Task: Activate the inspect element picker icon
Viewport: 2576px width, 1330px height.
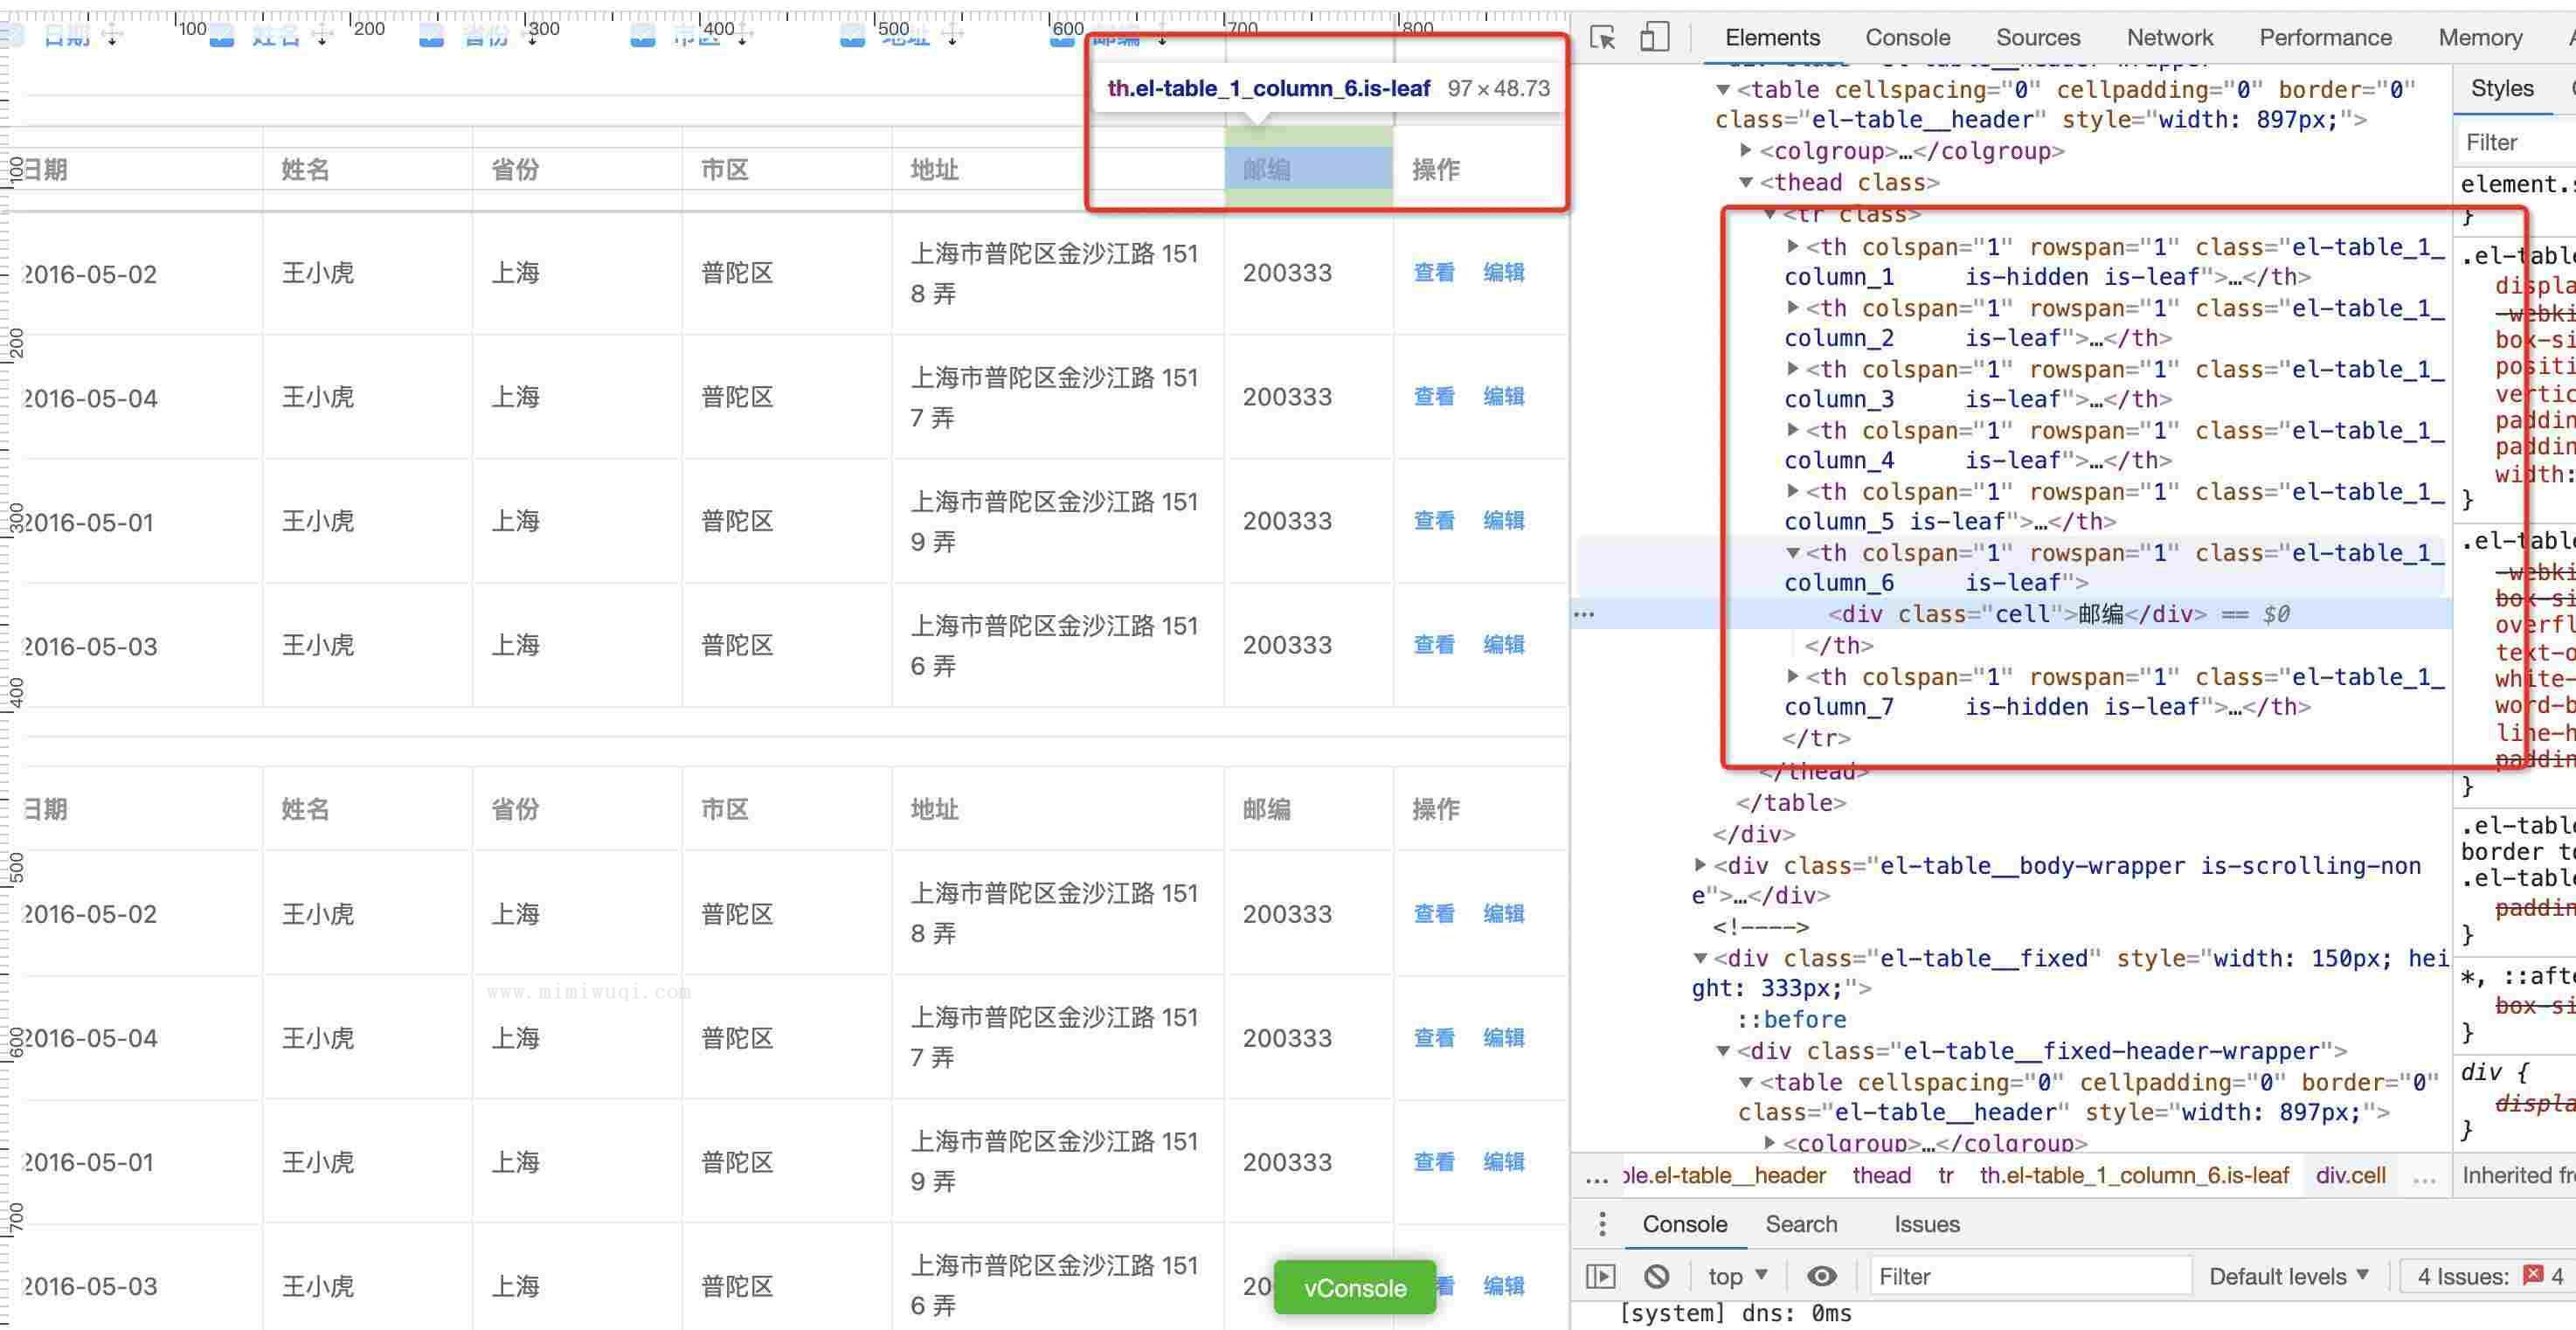Action: point(1603,38)
